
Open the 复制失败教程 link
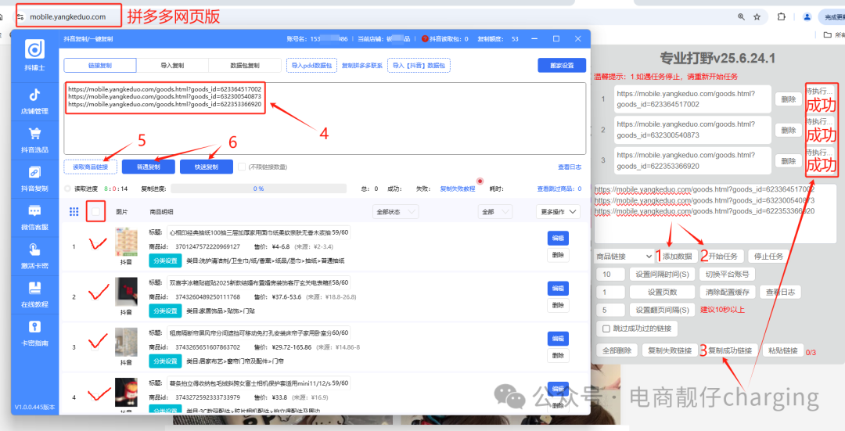(x=458, y=189)
